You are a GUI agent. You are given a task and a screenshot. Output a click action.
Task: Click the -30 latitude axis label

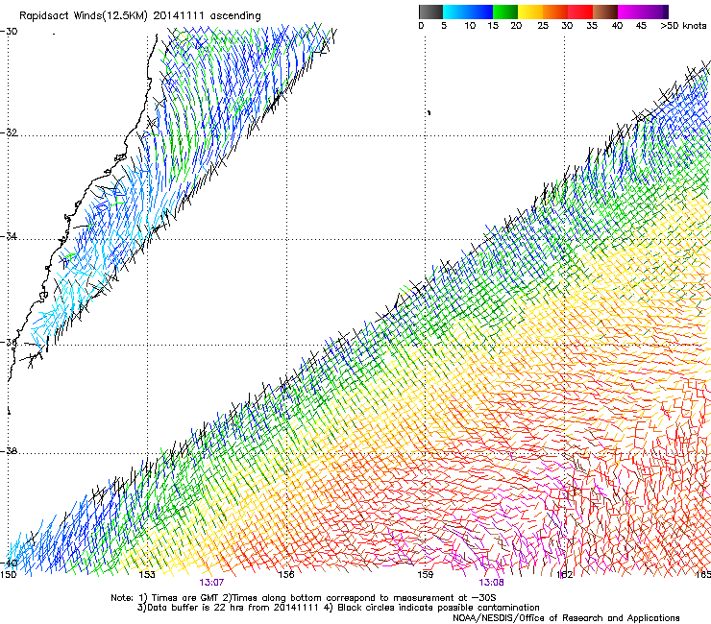[9, 32]
